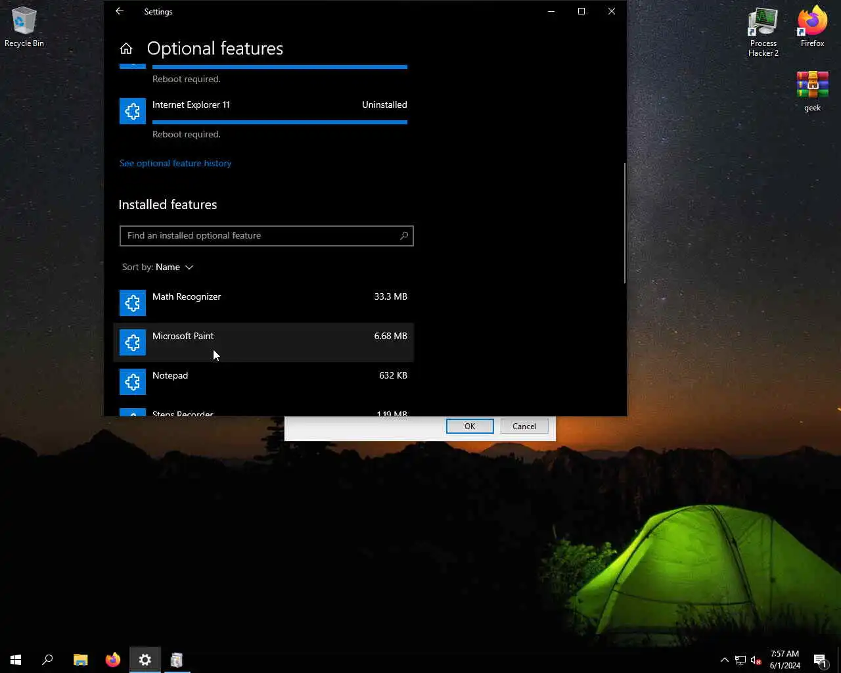Open File Explorer from the taskbar
This screenshot has height=673, width=841.
click(81, 660)
